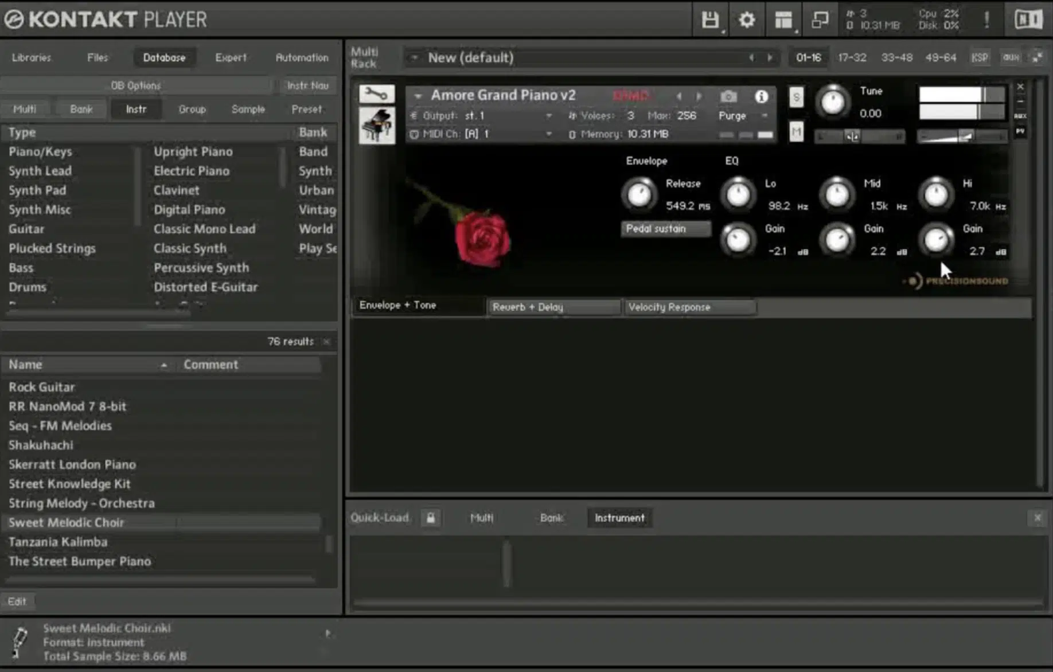Click the grand piano instrument thumbnail
The width and height of the screenshot is (1053, 672).
click(377, 124)
